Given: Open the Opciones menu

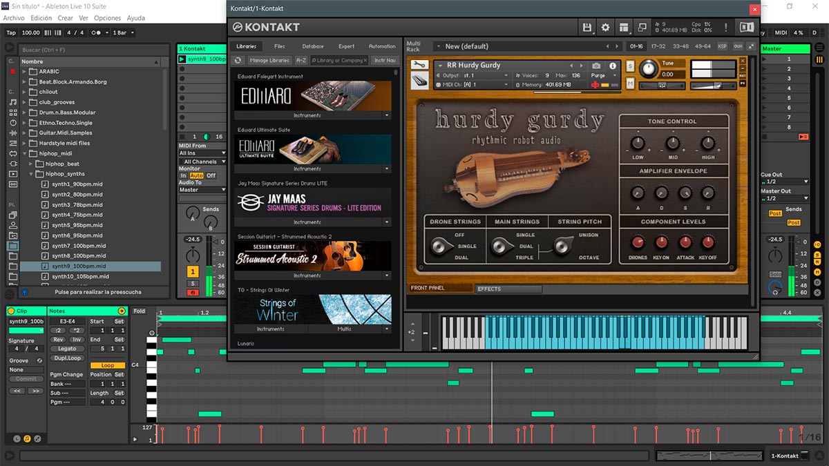Looking at the screenshot, I should [107, 18].
